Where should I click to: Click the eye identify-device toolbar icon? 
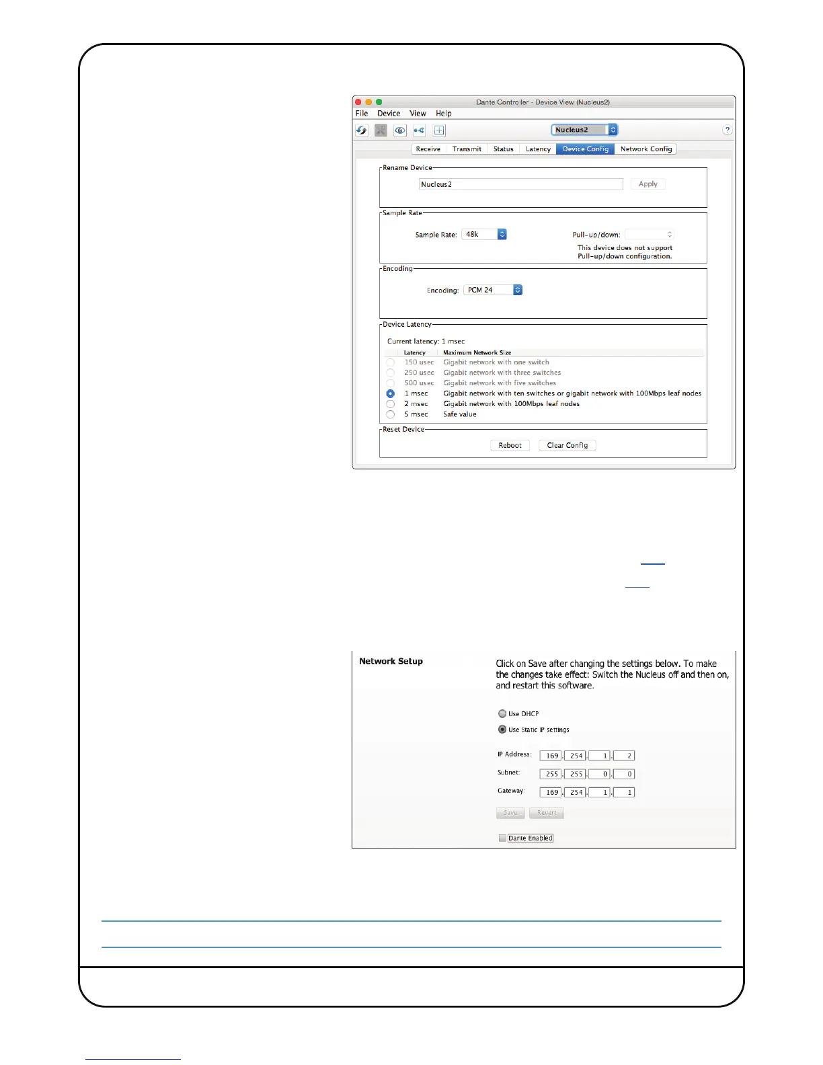(400, 130)
